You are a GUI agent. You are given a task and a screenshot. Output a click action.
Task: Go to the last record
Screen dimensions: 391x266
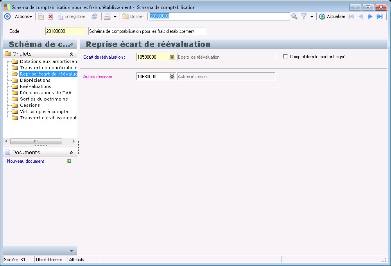tap(379, 16)
